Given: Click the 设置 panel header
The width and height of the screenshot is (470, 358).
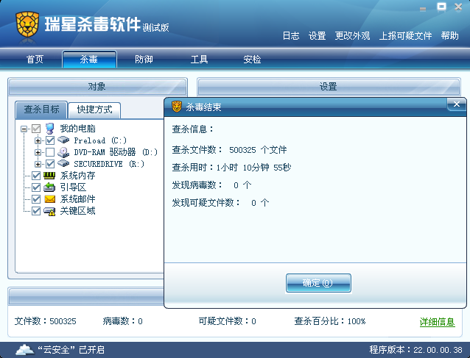Looking at the screenshot, I should tap(329, 87).
